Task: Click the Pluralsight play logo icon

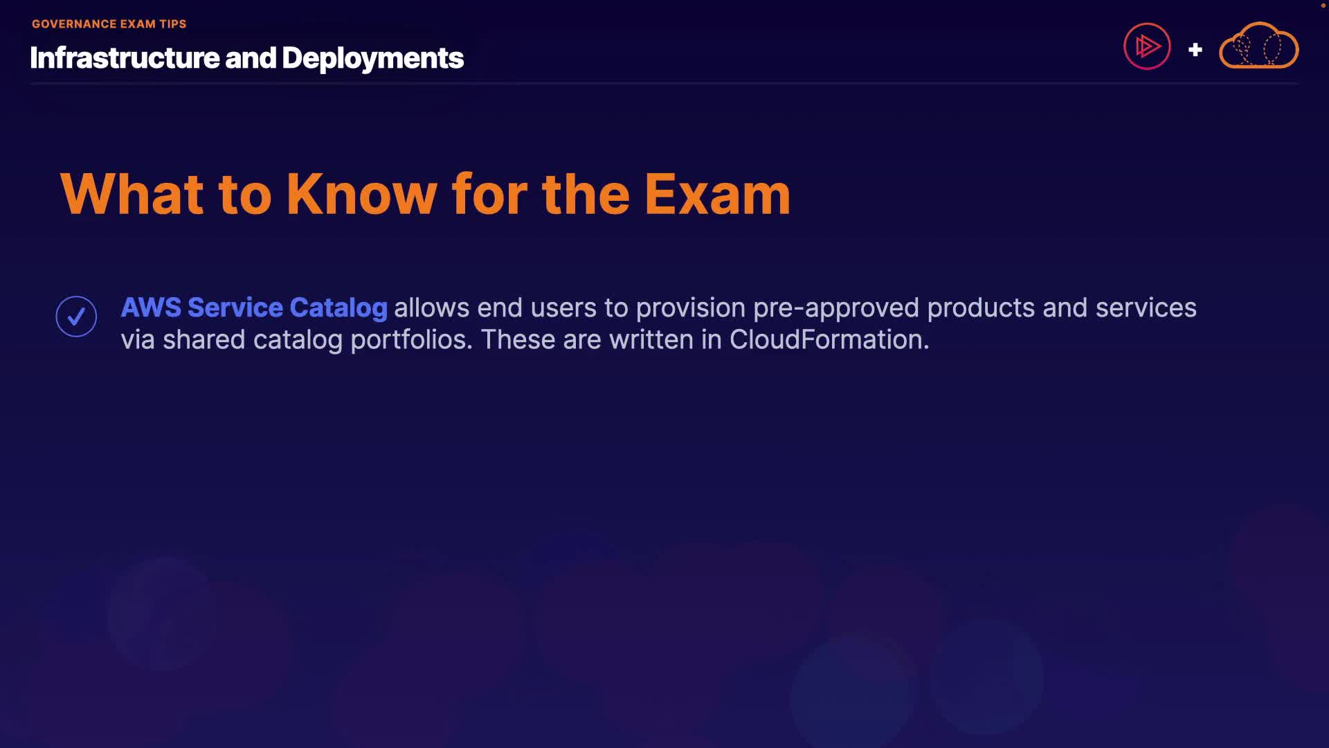Action: (x=1146, y=47)
